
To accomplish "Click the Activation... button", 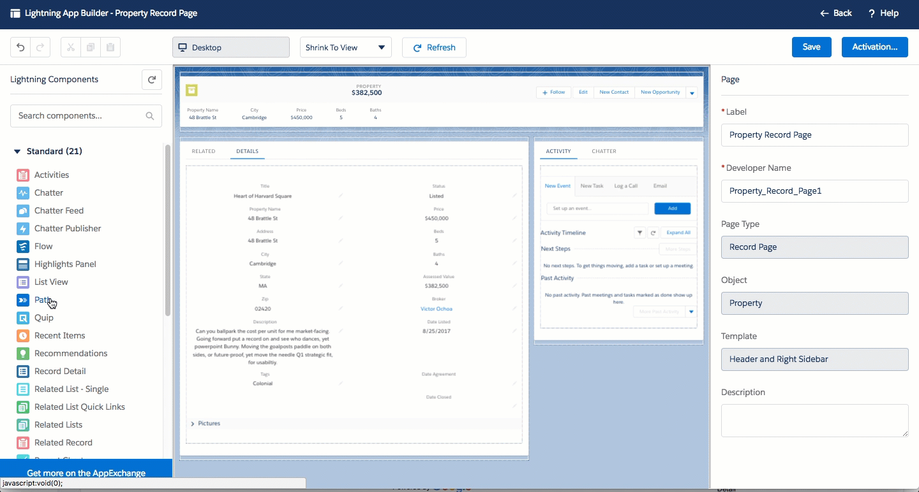I will (x=875, y=47).
